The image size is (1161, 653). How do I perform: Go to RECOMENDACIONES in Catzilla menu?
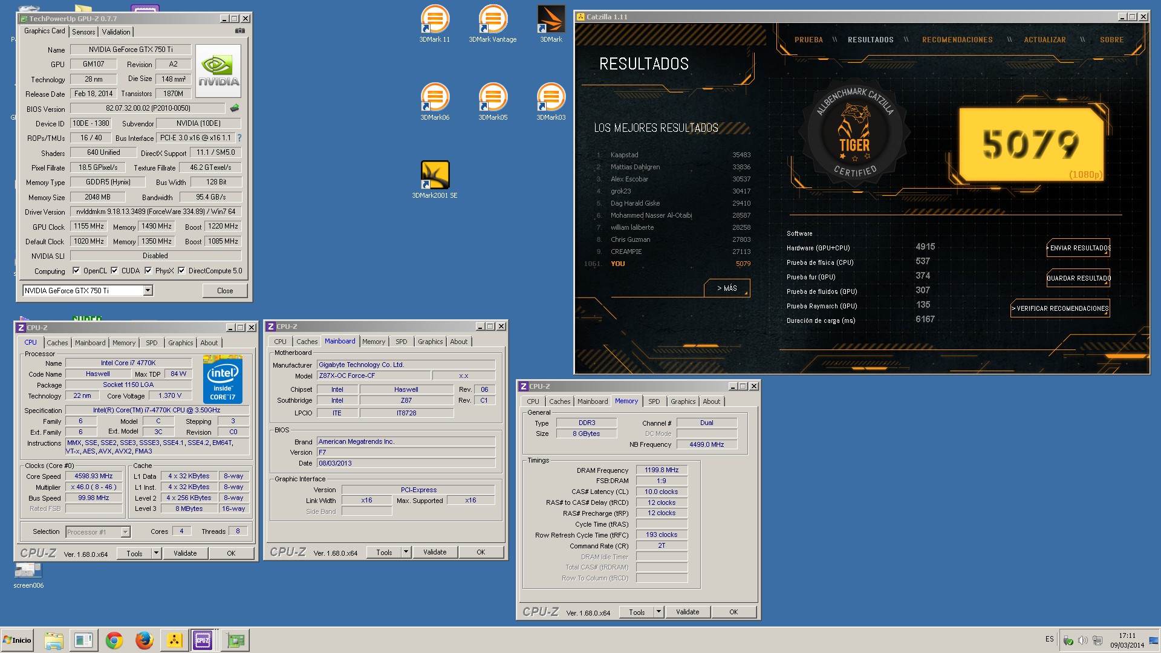coord(957,40)
